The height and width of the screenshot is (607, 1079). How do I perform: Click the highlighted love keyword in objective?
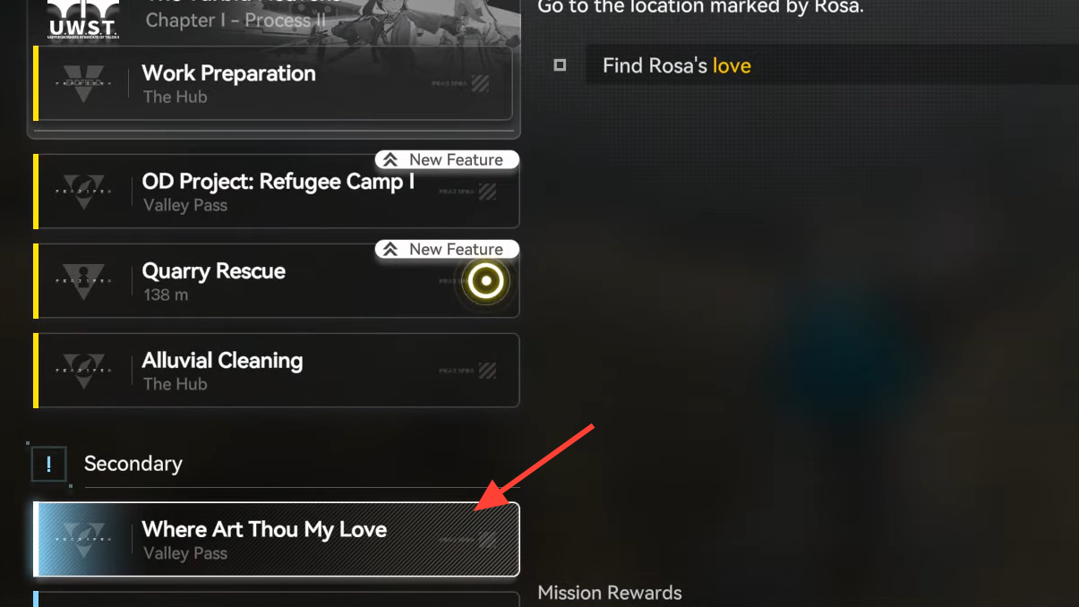[x=732, y=65]
